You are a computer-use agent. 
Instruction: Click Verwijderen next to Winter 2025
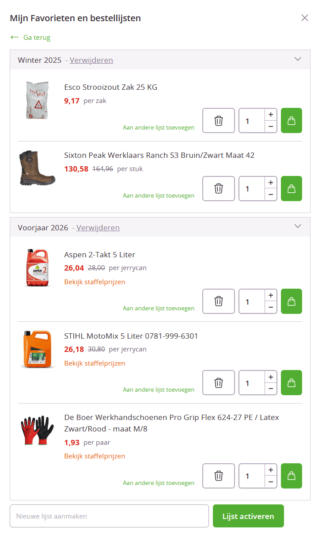pyautogui.click(x=91, y=60)
